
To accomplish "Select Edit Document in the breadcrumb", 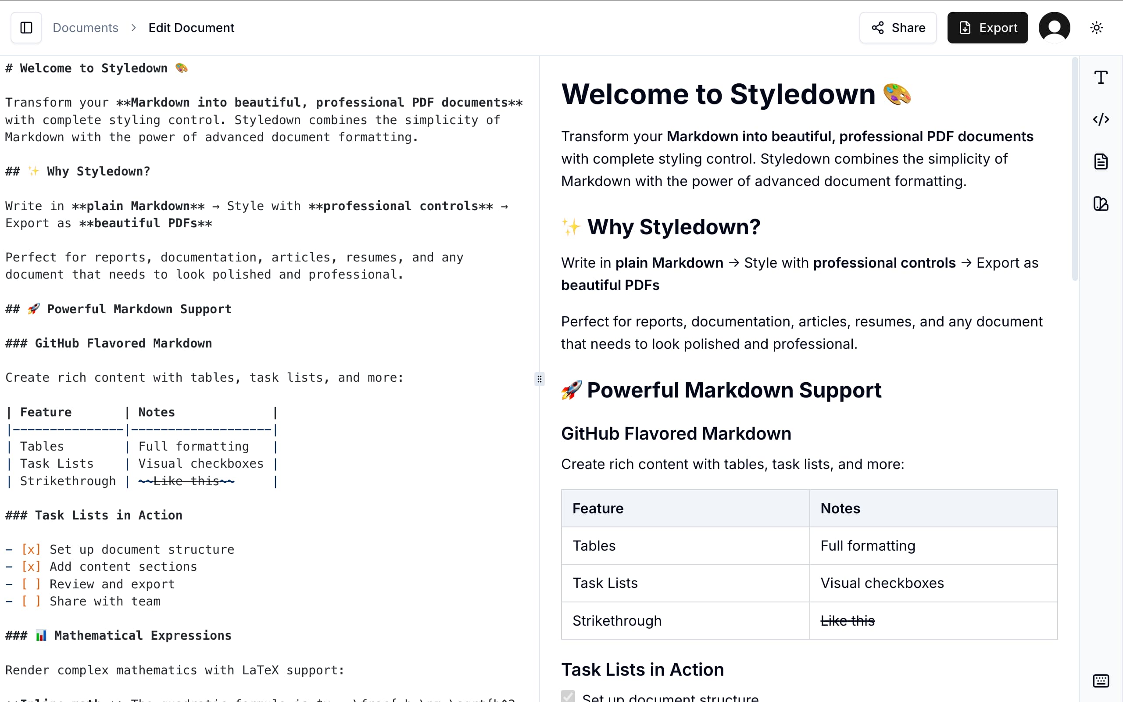I will [x=191, y=27].
